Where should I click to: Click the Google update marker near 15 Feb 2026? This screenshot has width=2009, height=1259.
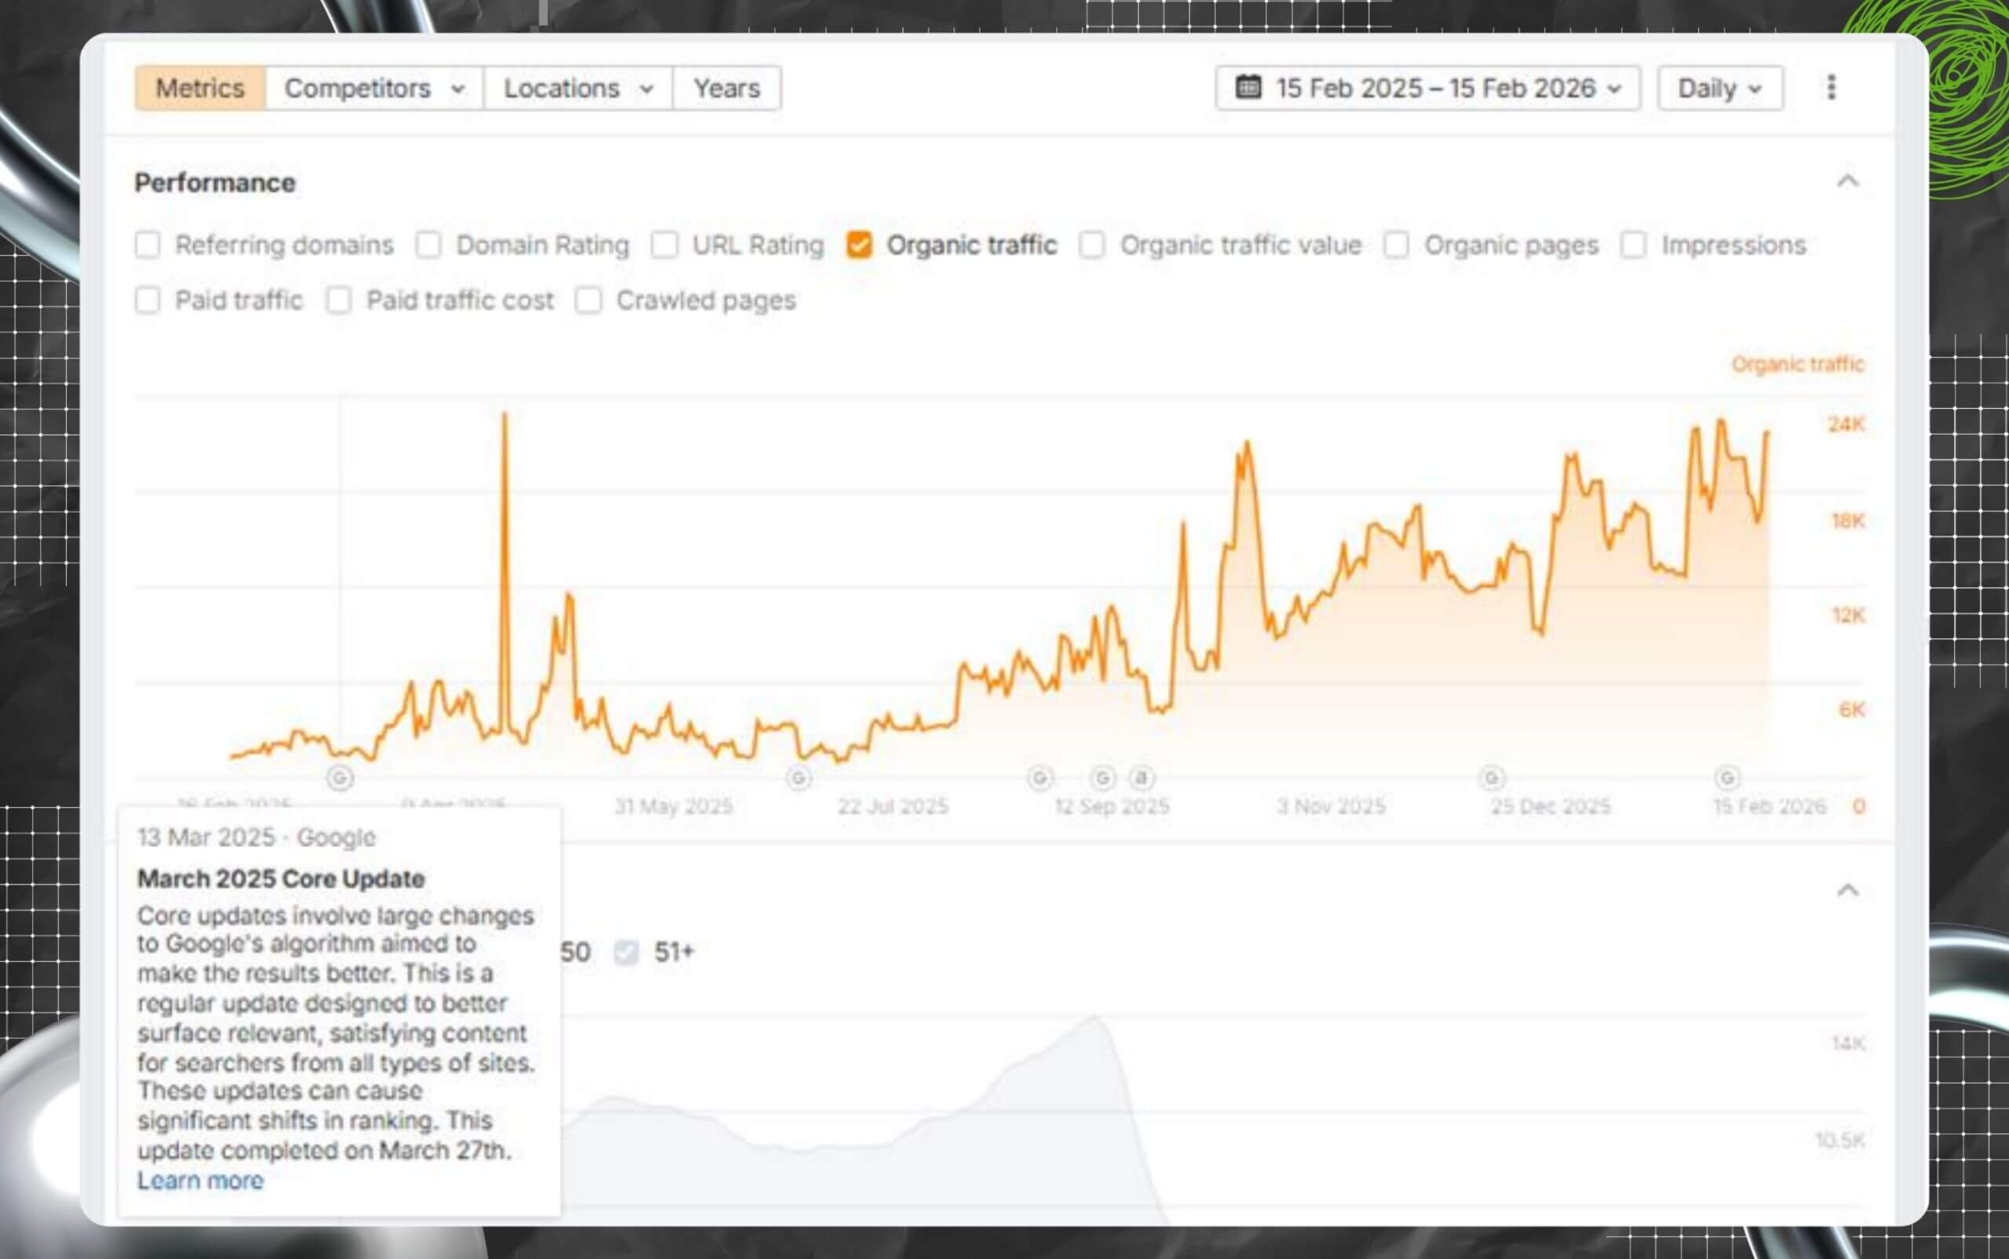1728,779
